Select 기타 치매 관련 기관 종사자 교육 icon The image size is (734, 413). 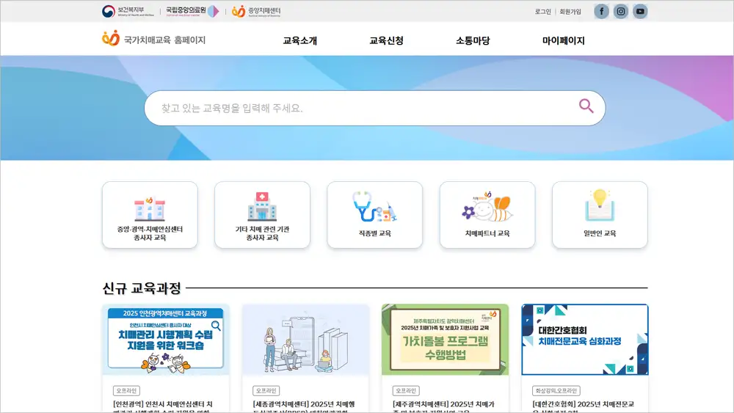tap(262, 208)
